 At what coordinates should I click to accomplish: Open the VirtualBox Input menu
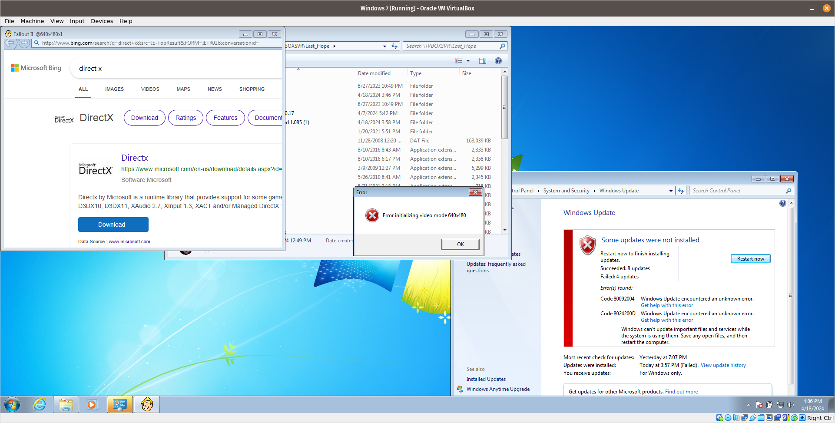[x=77, y=21]
